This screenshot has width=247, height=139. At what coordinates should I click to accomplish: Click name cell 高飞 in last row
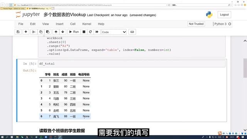click(x=56, y=117)
